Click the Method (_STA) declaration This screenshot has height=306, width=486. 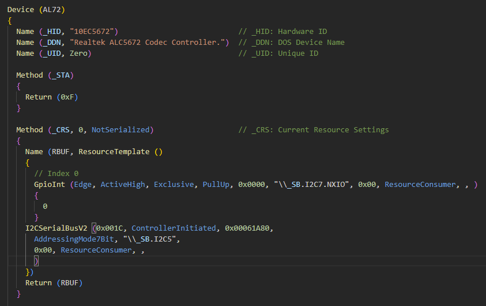[x=45, y=75]
